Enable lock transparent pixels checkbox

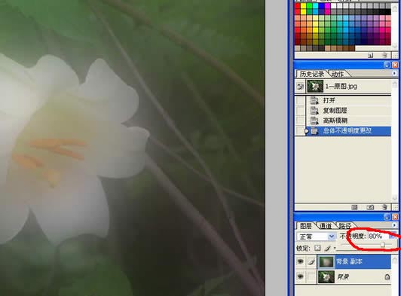[317, 248]
